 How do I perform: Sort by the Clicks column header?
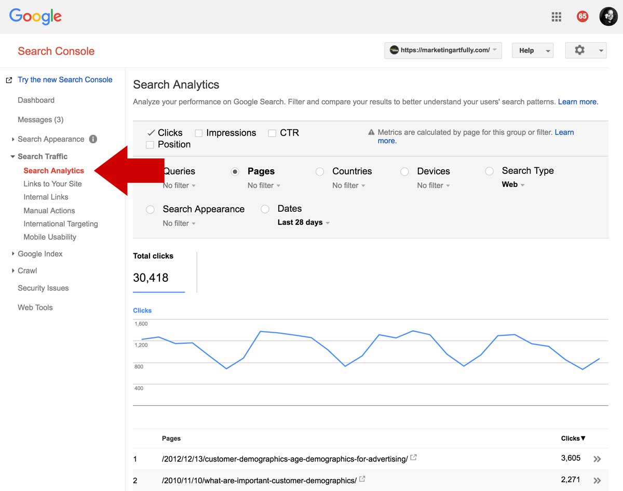pyautogui.click(x=573, y=439)
